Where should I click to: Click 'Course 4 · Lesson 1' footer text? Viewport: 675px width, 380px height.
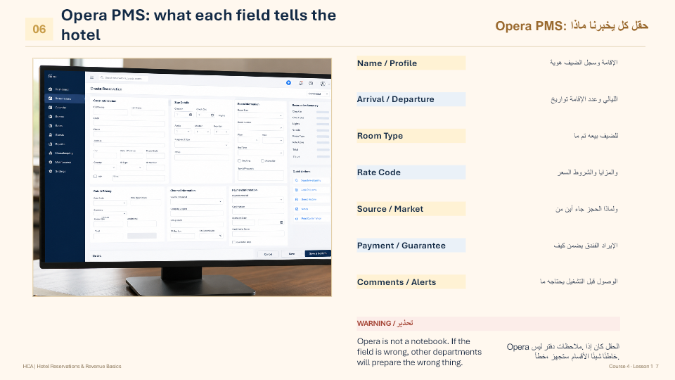pos(631,366)
